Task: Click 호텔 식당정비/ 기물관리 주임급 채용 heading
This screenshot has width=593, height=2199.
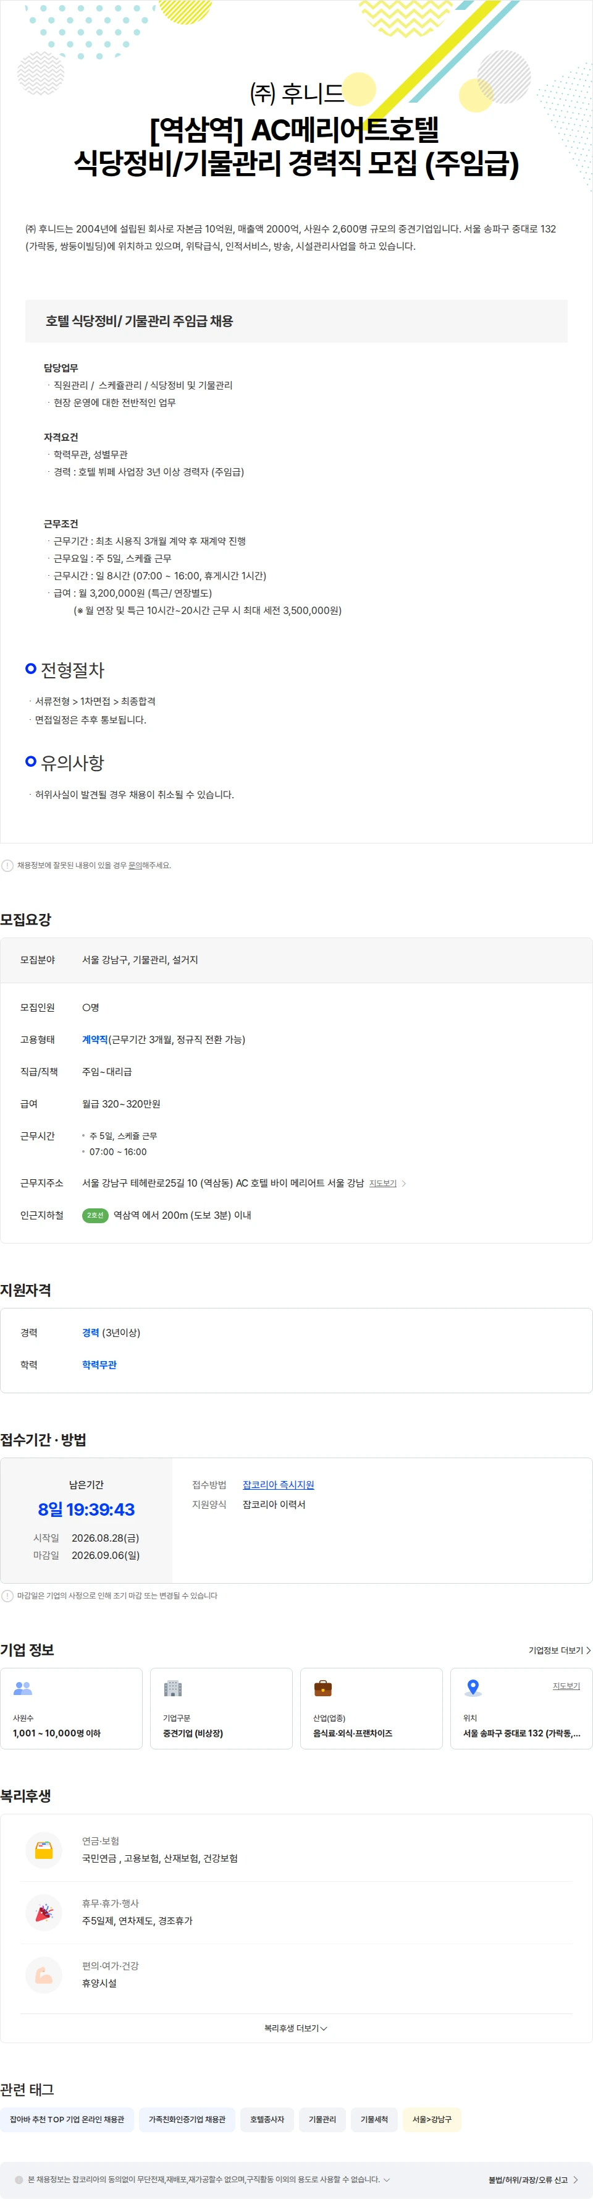Action: click(139, 321)
